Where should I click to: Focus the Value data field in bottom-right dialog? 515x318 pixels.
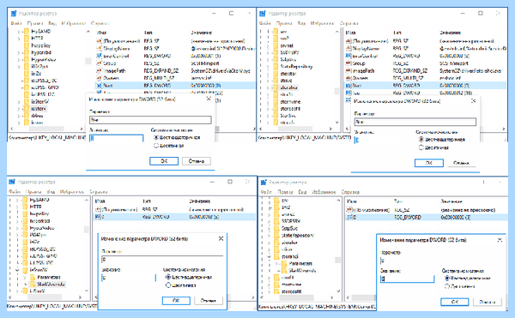pos(407,279)
